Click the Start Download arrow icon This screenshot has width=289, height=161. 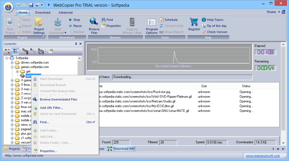58,22
